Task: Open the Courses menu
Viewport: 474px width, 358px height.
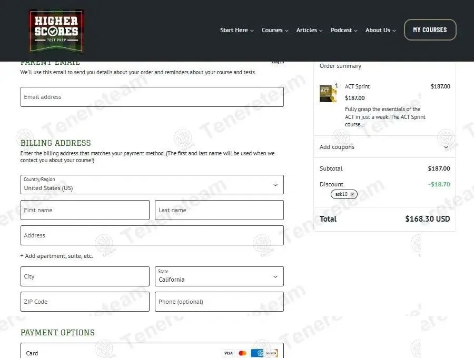Action: coord(275,30)
